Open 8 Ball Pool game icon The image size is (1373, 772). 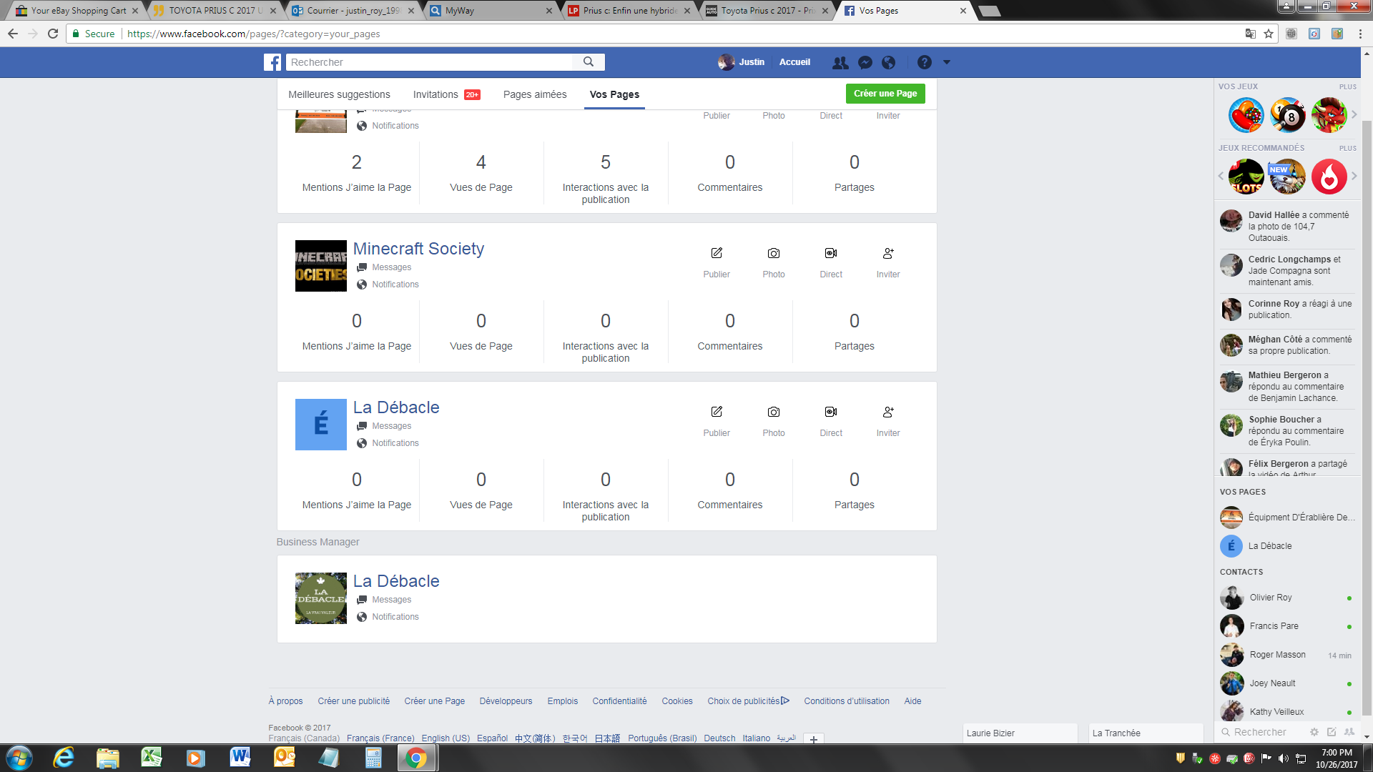1288,115
